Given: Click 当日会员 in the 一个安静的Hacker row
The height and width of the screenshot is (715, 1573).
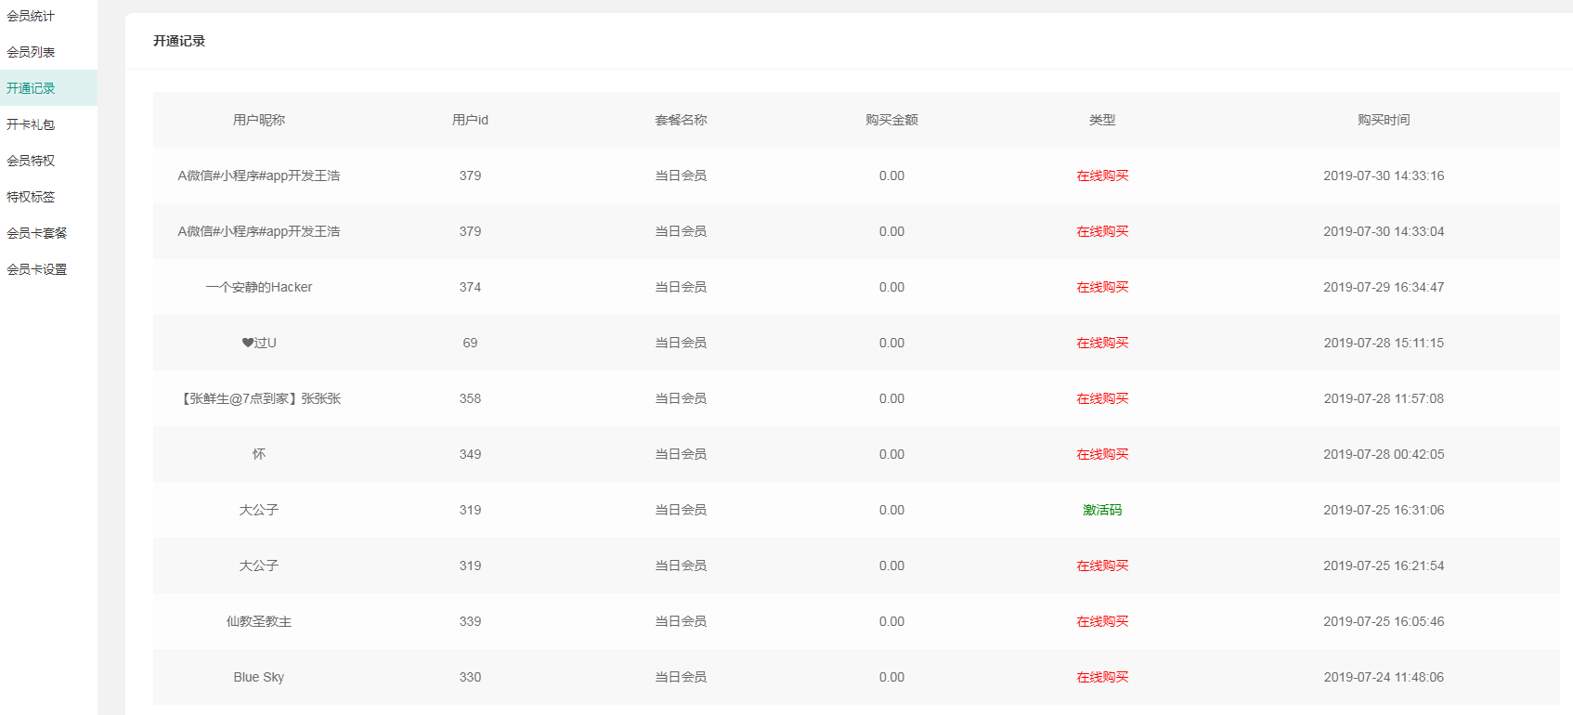Looking at the screenshot, I should click(681, 287).
